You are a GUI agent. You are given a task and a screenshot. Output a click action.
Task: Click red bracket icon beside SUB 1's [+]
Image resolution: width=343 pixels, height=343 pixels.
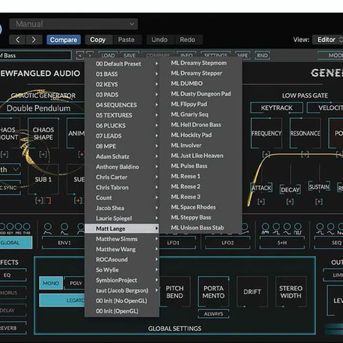point(48,201)
